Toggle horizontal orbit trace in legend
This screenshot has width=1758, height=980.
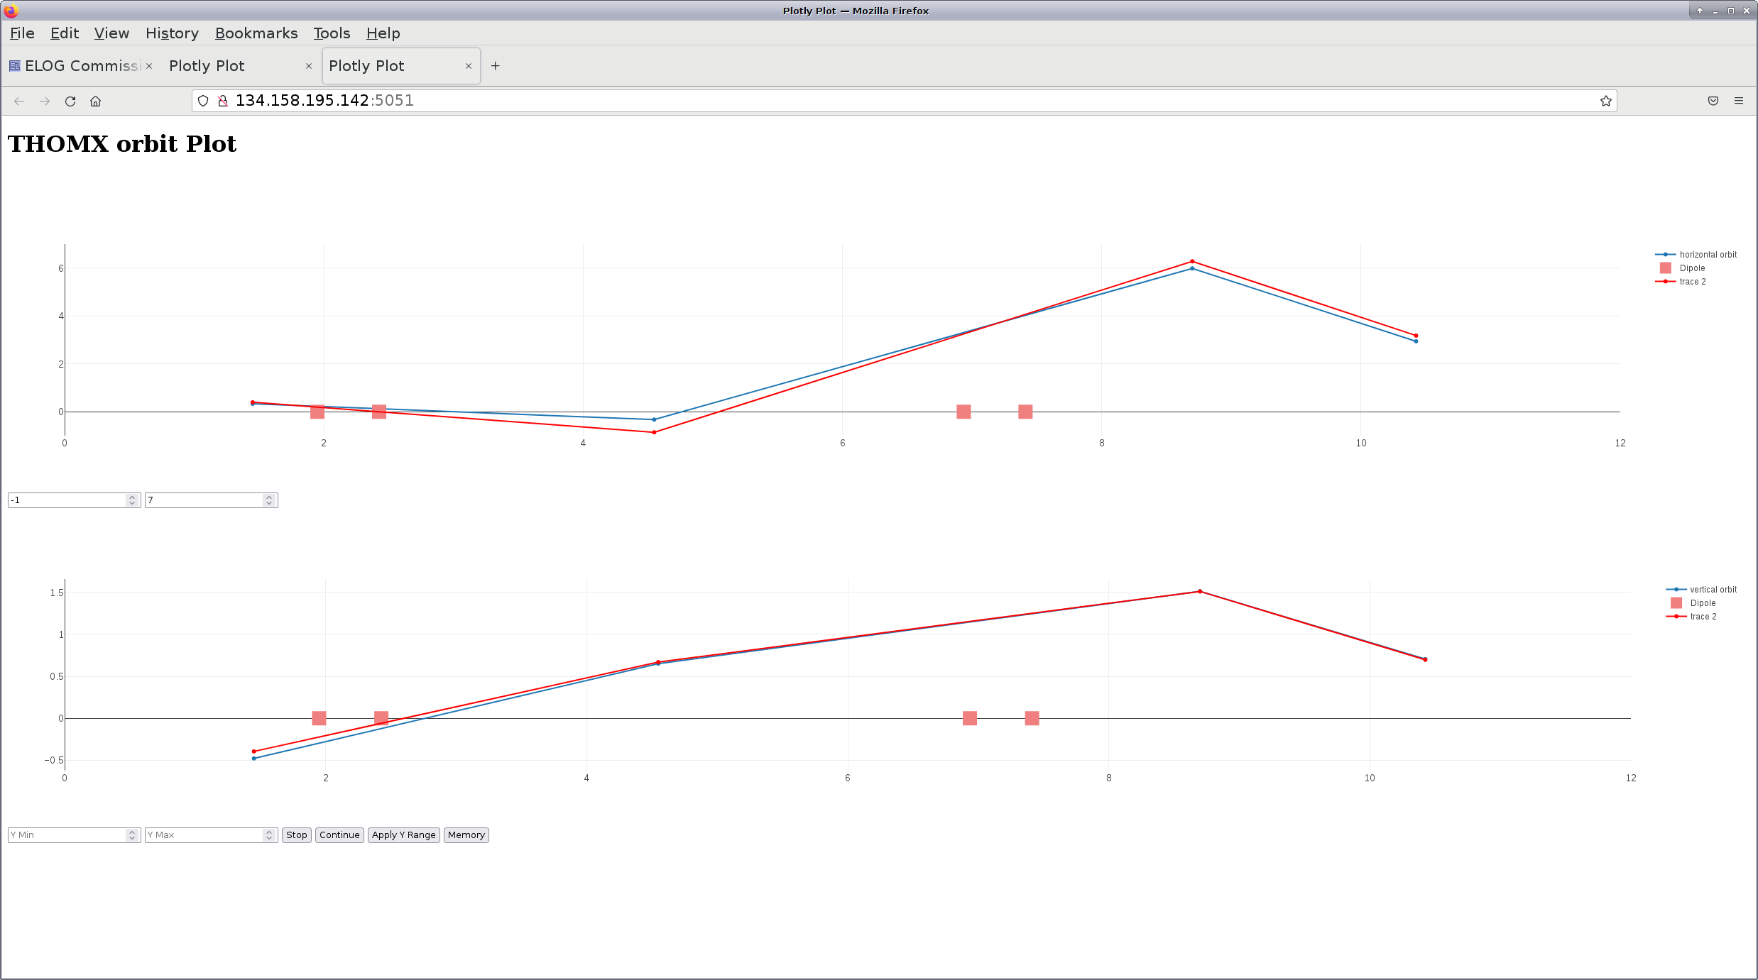click(1707, 255)
